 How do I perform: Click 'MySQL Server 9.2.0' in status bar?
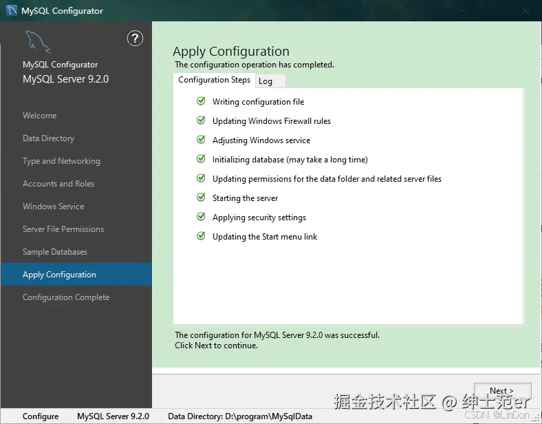[x=113, y=416]
